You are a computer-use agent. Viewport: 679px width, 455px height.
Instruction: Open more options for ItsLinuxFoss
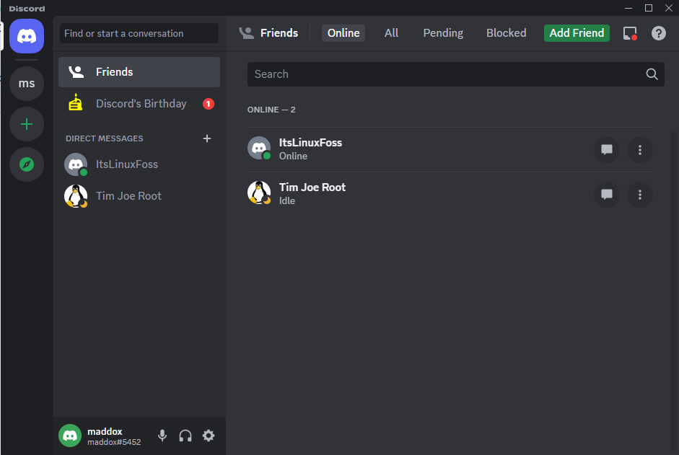(639, 150)
